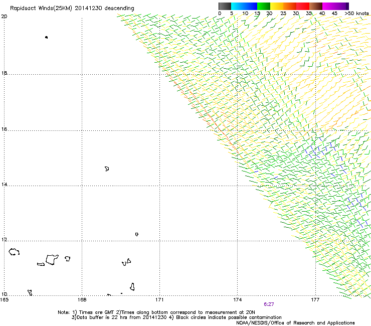Click the cyan 5-10 knots legend swatch

tap(238, 6)
